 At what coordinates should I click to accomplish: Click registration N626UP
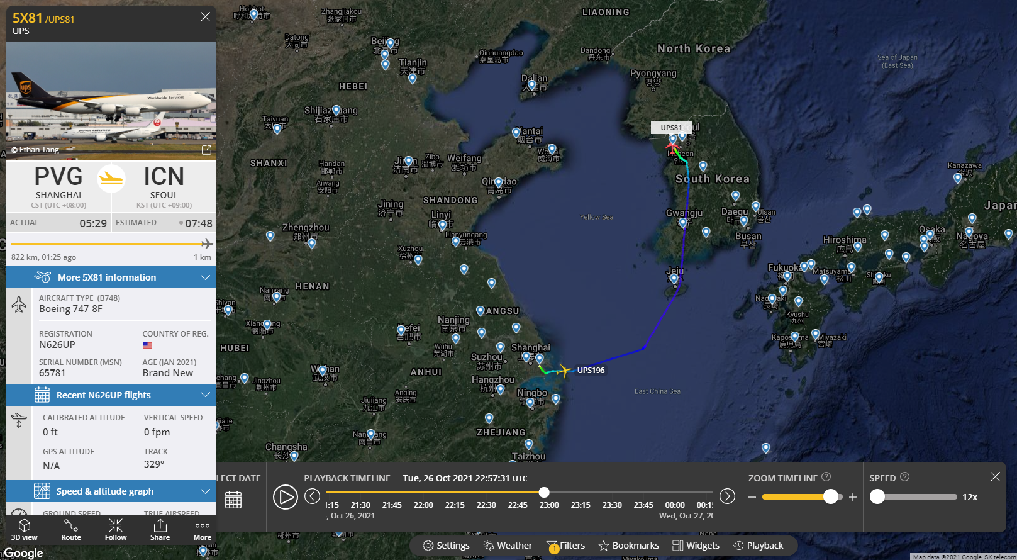(x=57, y=344)
